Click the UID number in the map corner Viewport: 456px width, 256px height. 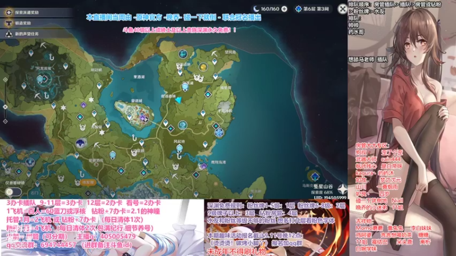tap(330, 197)
